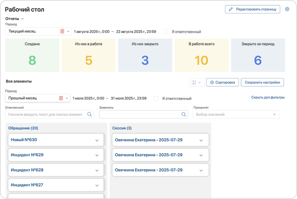Image resolution: width=297 pixels, height=199 pixels.
Task: Expand the 'Инцидент №628' card chevron
Action: (97, 170)
